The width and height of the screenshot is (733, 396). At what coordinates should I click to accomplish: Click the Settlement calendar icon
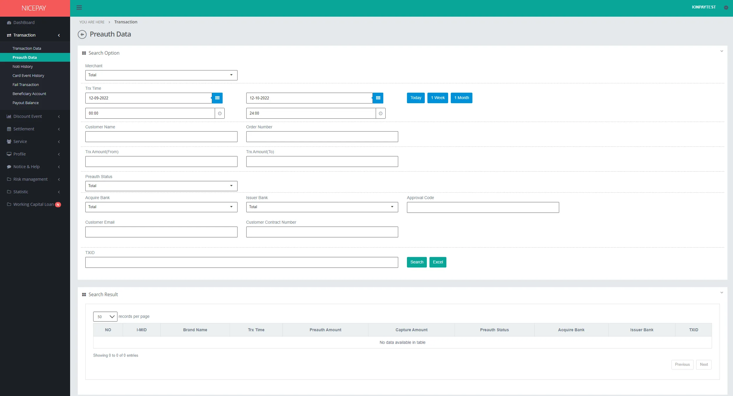[x=9, y=129]
